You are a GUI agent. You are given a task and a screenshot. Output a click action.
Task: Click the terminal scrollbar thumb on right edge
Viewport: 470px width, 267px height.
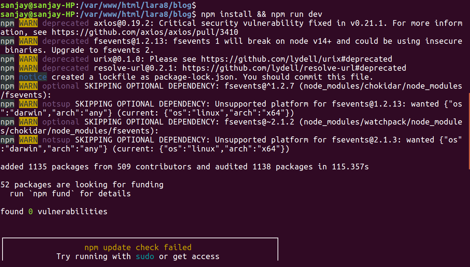pyautogui.click(x=469, y=131)
